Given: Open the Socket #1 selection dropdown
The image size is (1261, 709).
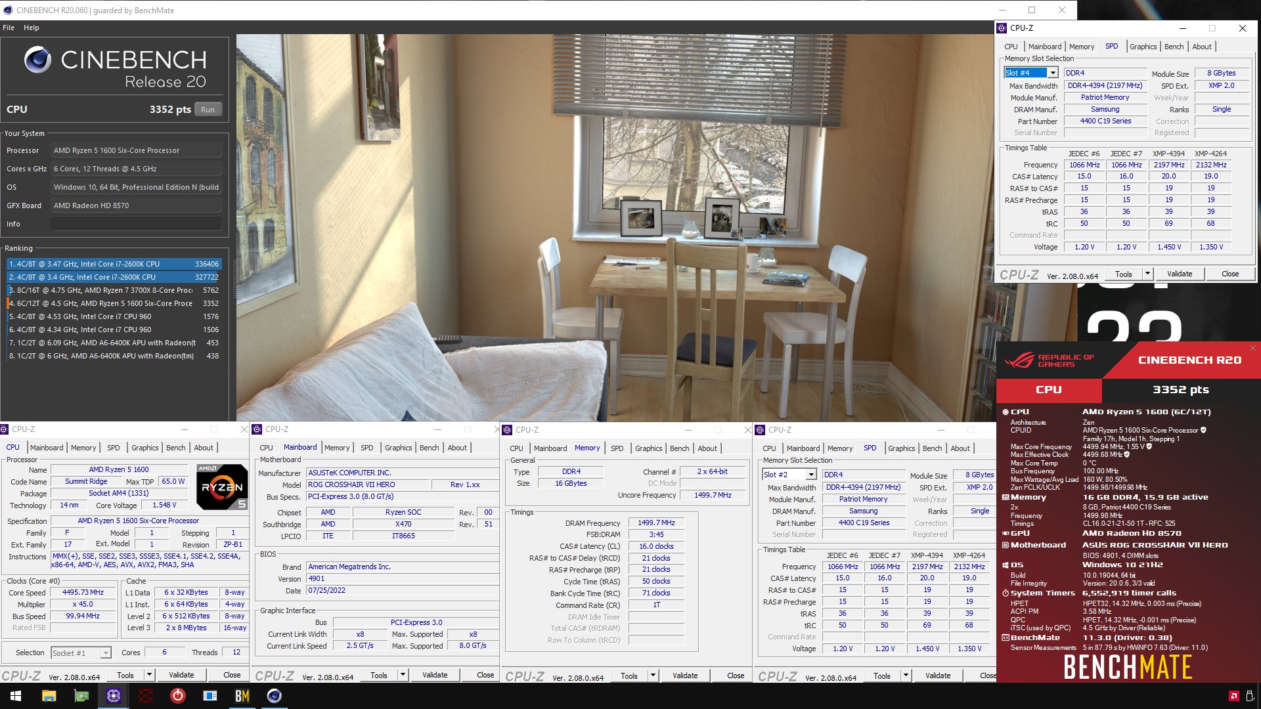Looking at the screenshot, I should (105, 653).
